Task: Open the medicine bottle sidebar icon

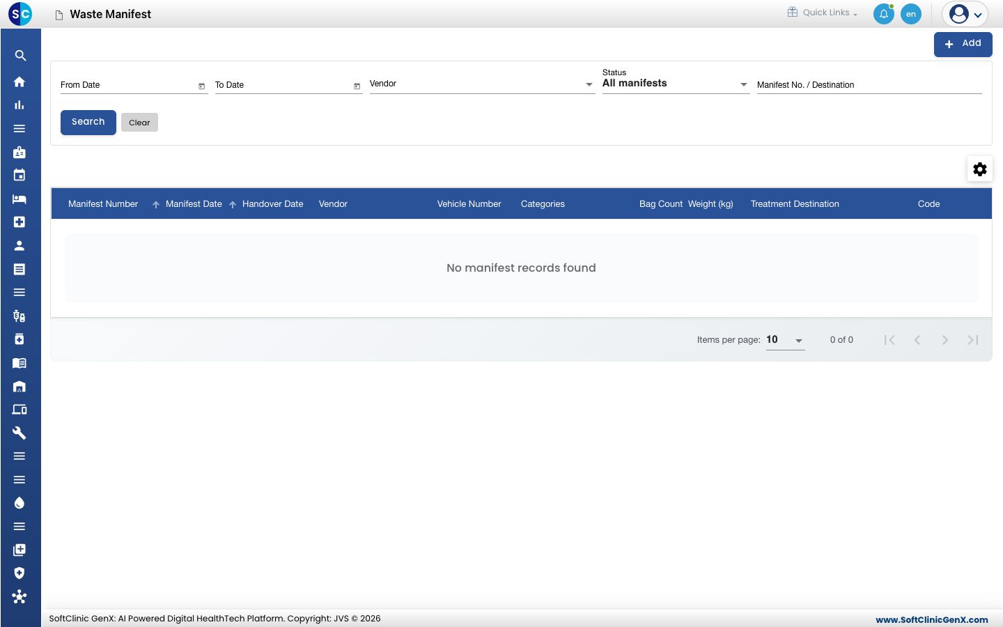Action: pos(20,339)
